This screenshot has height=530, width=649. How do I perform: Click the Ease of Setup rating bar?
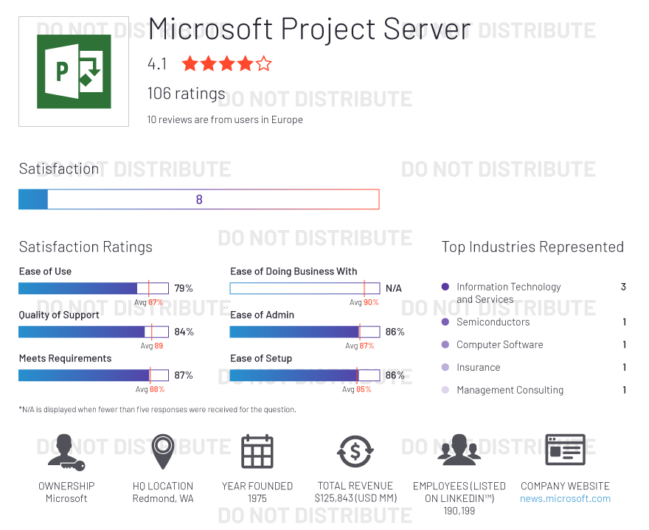[305, 375]
